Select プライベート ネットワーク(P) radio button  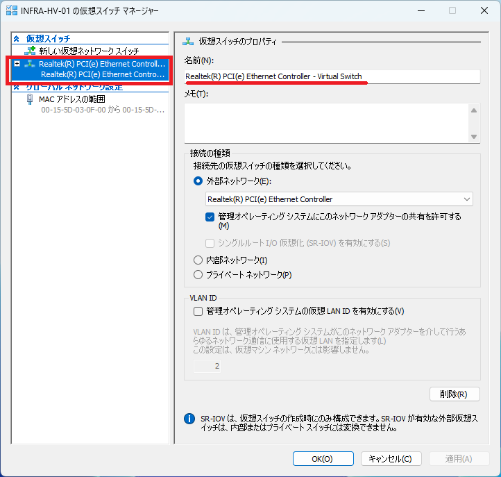pyautogui.click(x=198, y=274)
